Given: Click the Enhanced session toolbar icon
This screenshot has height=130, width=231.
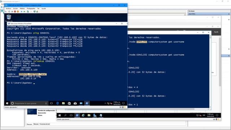Looking at the screenshot, I should [35, 12].
